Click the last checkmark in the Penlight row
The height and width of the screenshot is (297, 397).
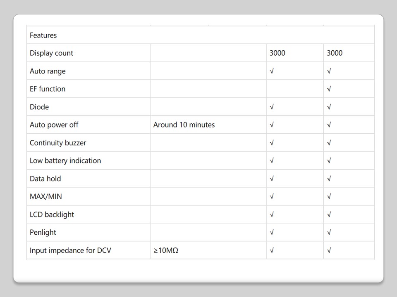[329, 233]
